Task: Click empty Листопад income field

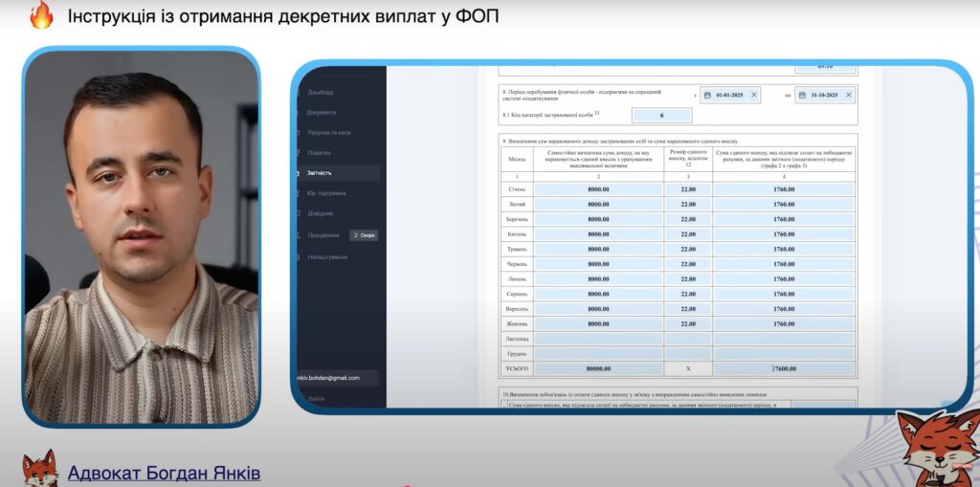Action: point(598,339)
